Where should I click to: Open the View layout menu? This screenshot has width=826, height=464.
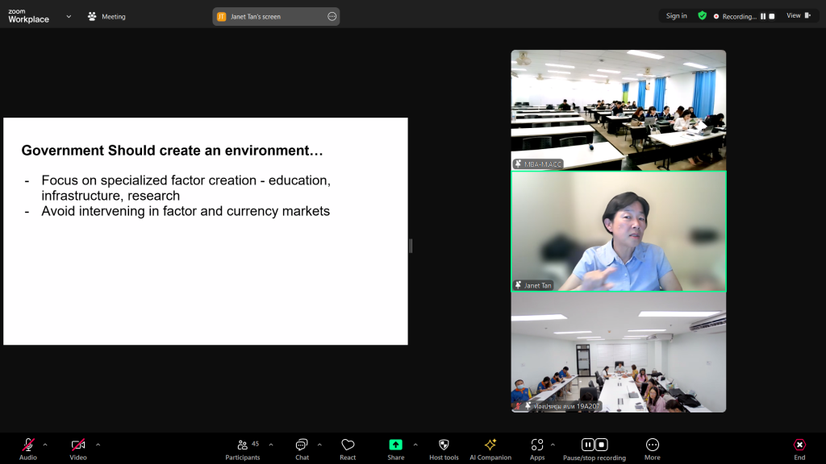point(798,15)
